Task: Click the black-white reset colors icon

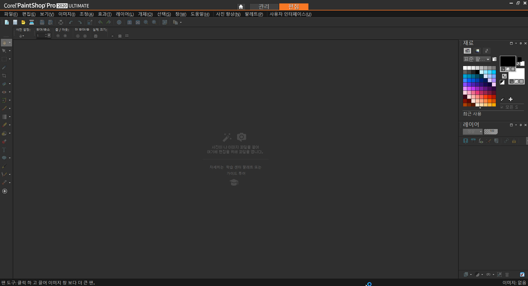Action: (x=502, y=82)
